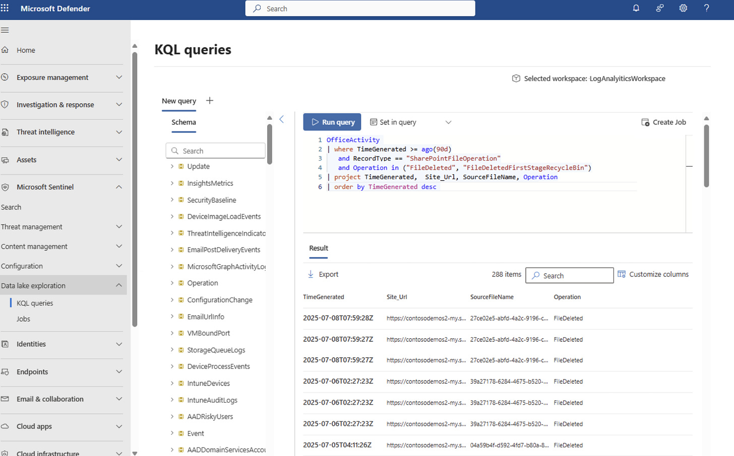Expand the AADRiskyUsers table node
Viewport: 734px width, 456px height.
(172, 417)
